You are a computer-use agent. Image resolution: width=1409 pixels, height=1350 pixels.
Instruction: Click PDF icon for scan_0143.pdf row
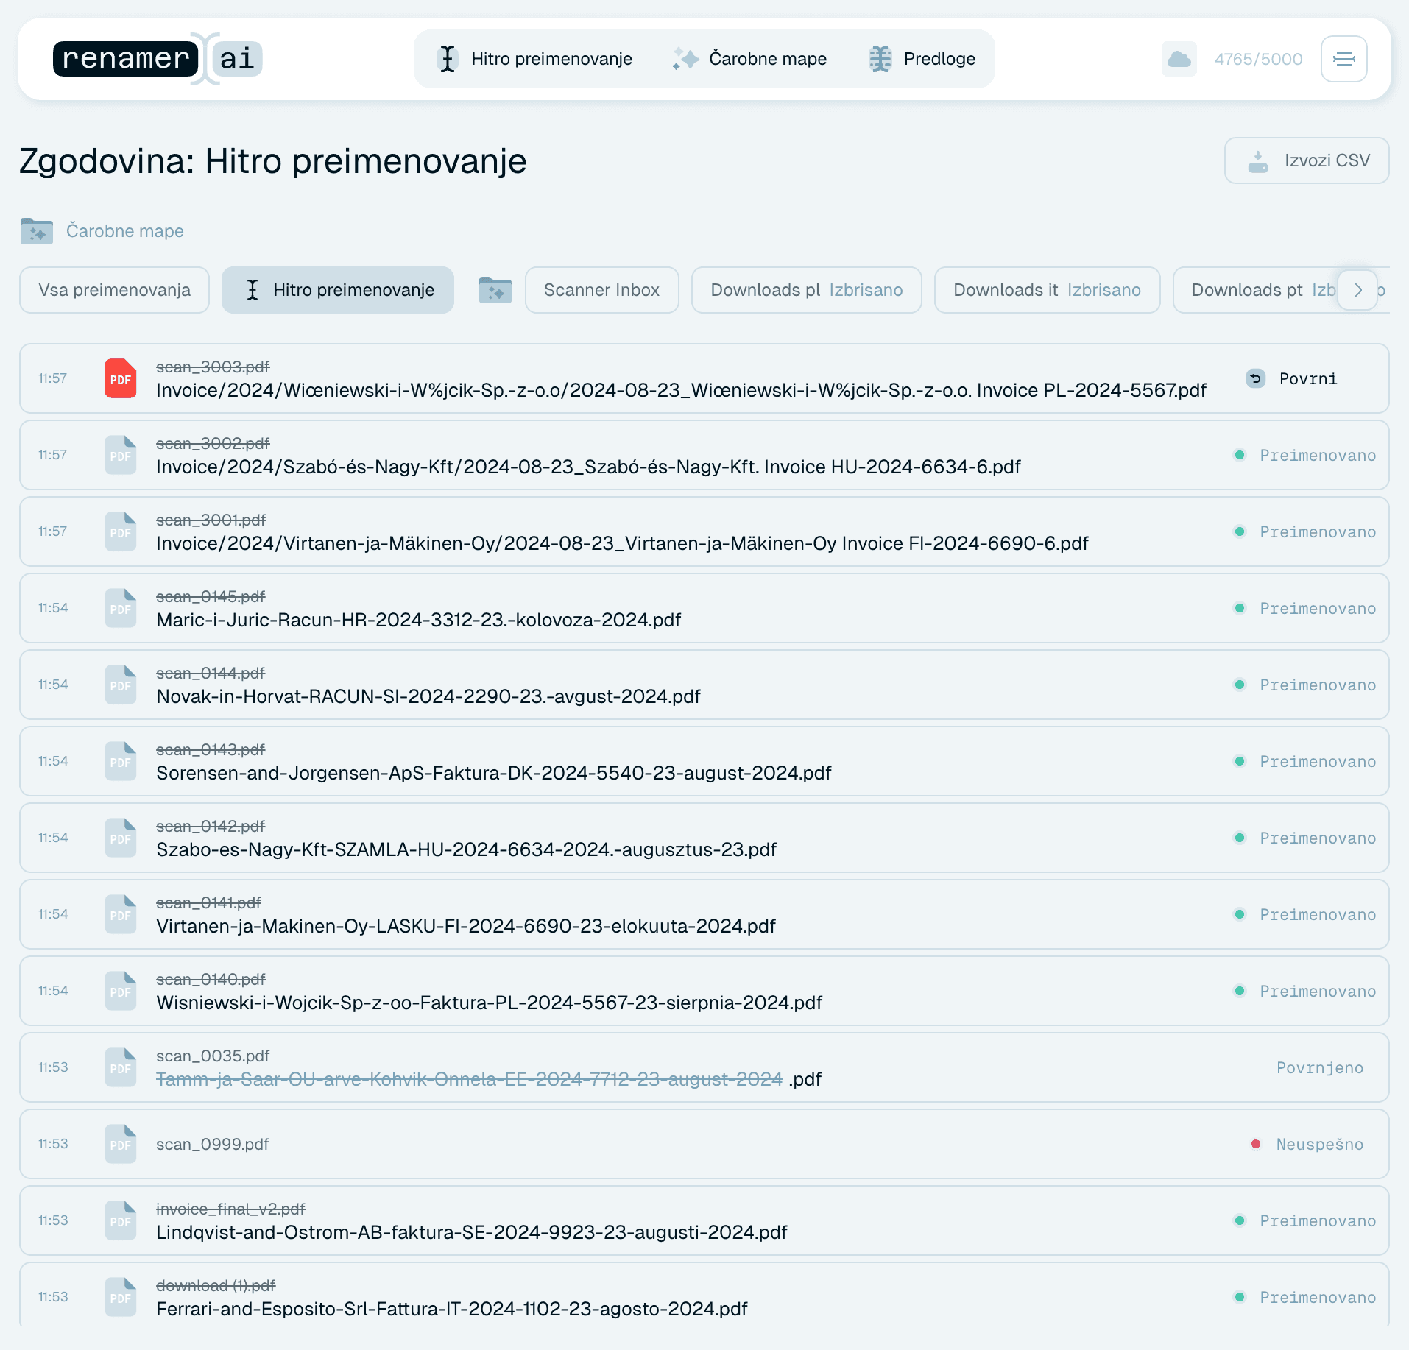(121, 761)
